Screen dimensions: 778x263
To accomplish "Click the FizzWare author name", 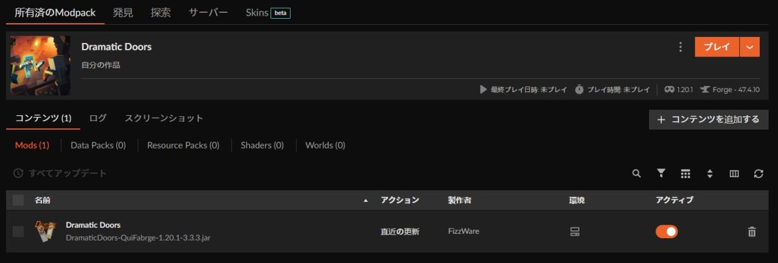I will click(x=463, y=231).
